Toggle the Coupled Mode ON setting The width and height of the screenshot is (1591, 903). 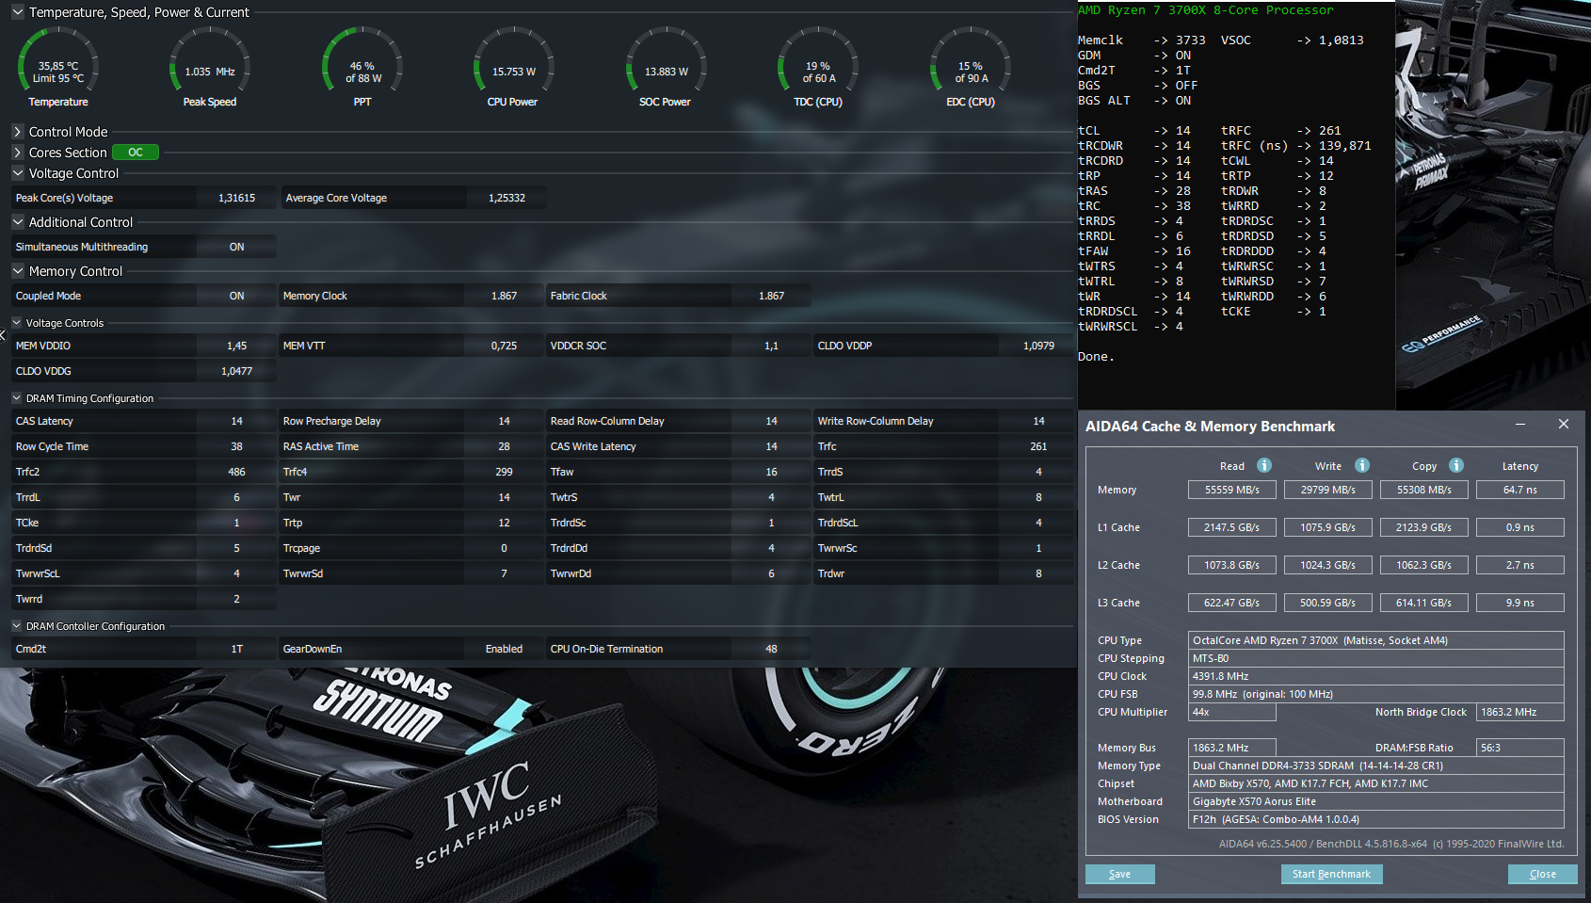(236, 296)
